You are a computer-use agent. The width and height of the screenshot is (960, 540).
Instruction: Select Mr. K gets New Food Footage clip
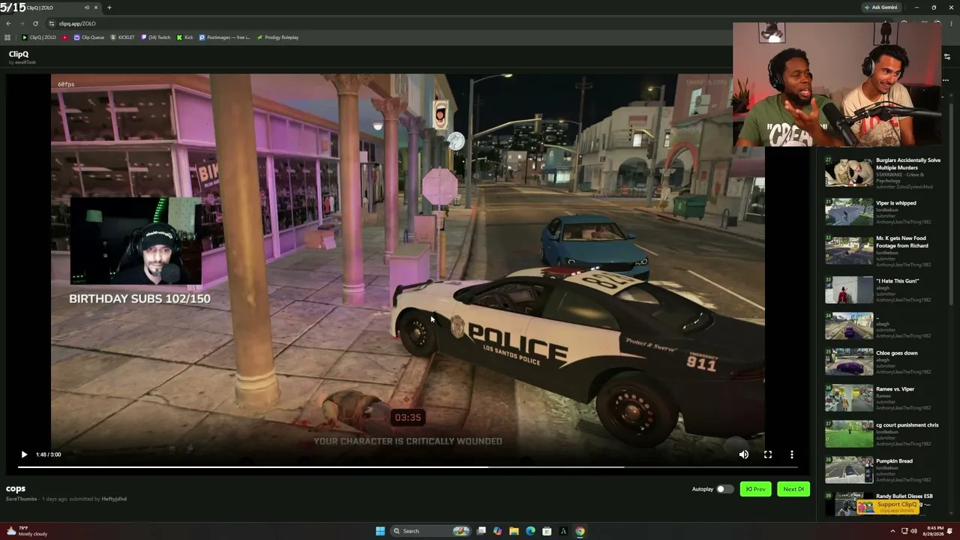point(883,251)
